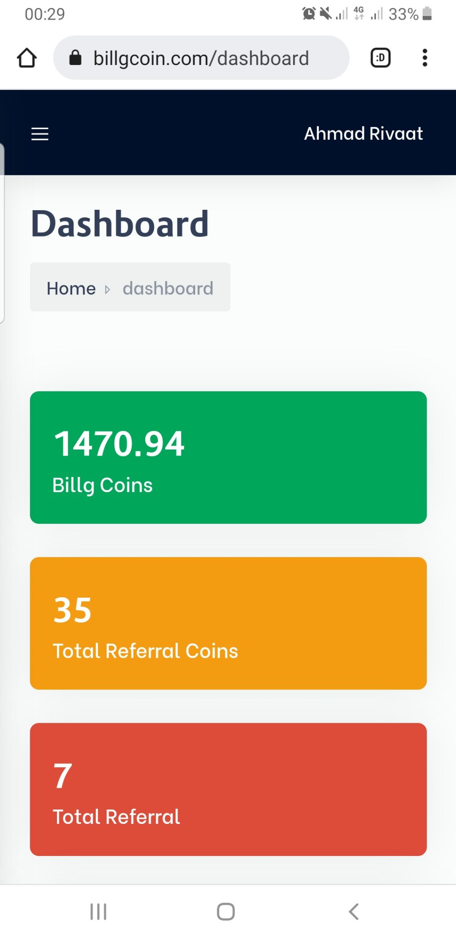Image resolution: width=456 pixels, height=937 pixels.
Task: Click the breadcrumb arrow separator
Action: tap(107, 289)
